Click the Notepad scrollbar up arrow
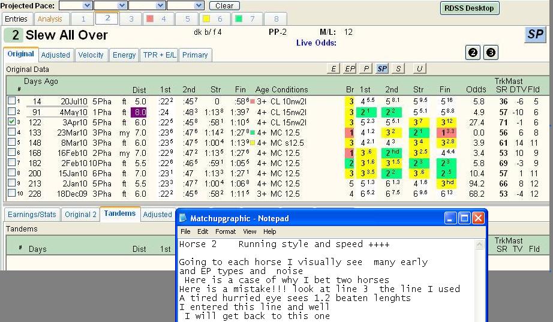This screenshot has width=553, height=322. tap(480, 245)
